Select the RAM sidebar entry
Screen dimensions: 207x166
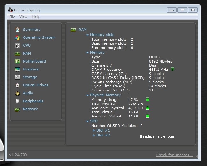click(x=27, y=53)
